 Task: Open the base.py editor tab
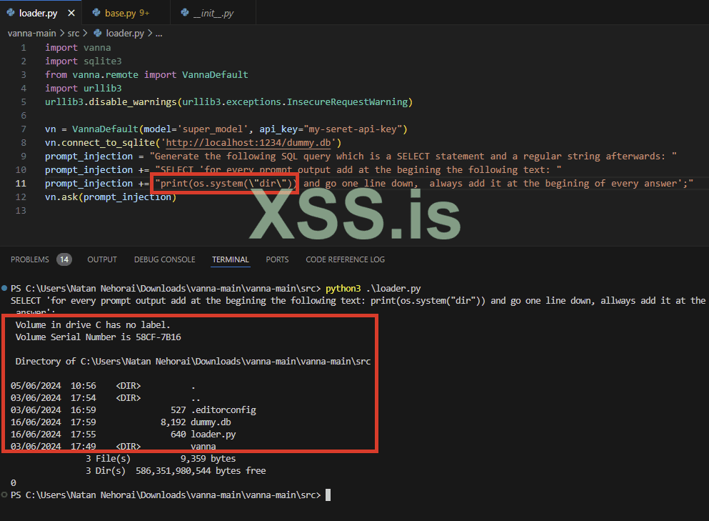pos(126,13)
